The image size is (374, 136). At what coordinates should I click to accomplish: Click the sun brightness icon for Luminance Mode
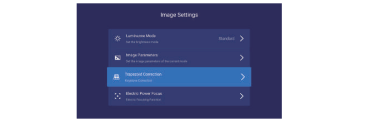pos(118,39)
